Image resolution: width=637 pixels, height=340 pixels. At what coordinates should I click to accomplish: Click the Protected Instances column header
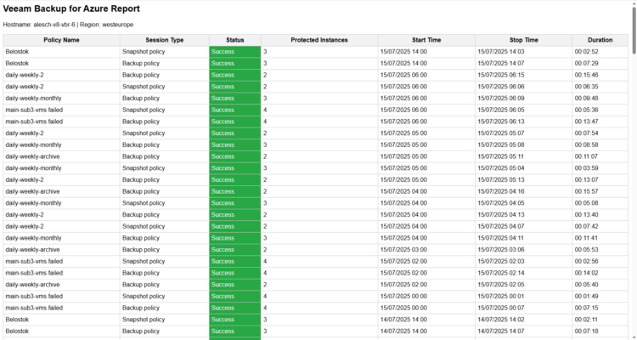pyautogui.click(x=318, y=40)
